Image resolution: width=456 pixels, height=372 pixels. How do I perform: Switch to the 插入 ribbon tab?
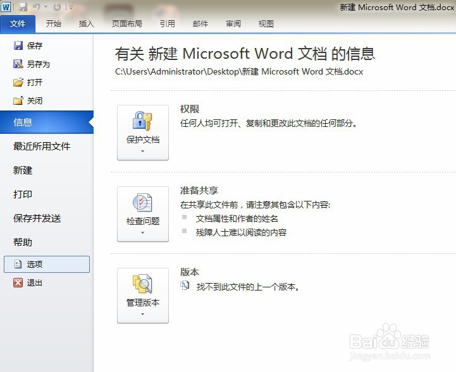(x=87, y=24)
